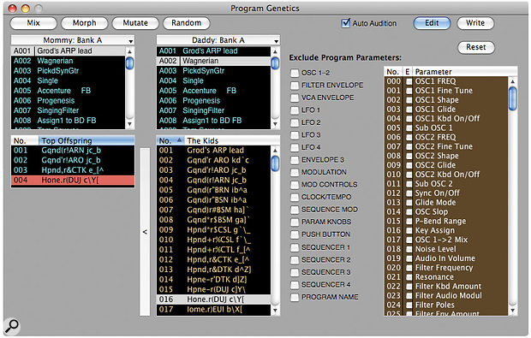Click the Parameter list scrollbar thumb
The image size is (531, 338).
[x=513, y=98]
